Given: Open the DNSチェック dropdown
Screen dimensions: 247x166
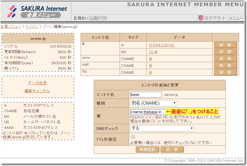Looking at the screenshot, I should point(162,128).
